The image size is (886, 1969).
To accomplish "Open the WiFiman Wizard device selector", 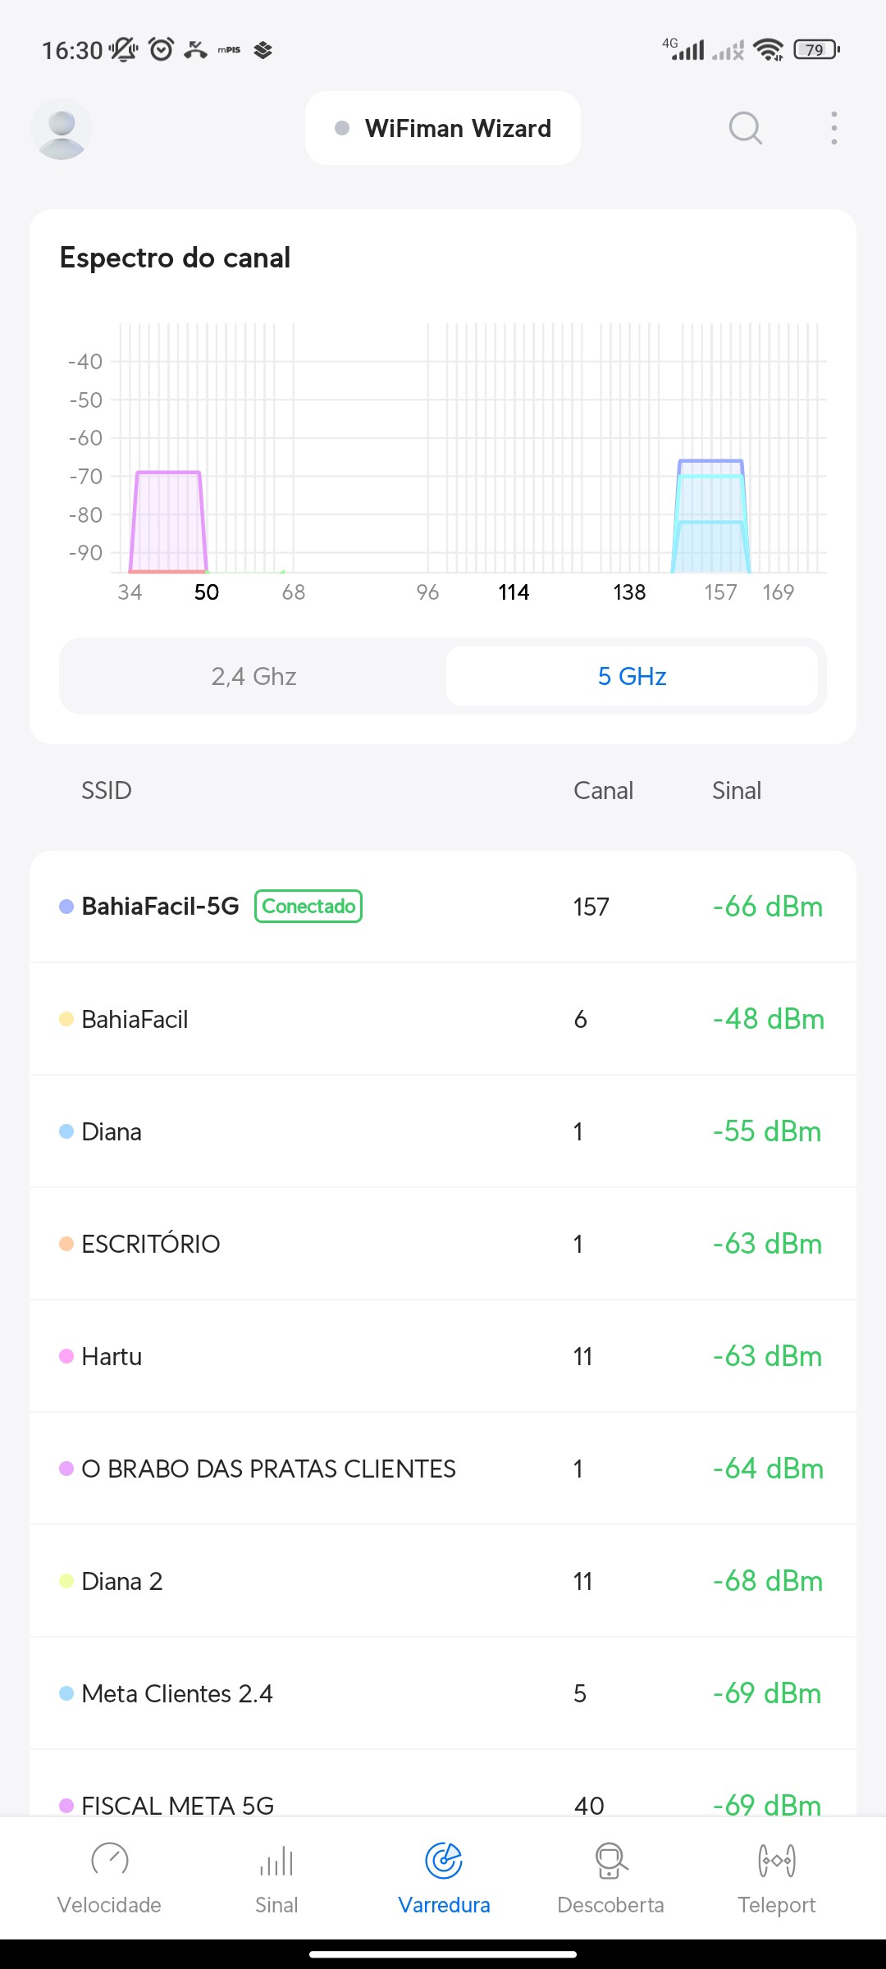I will pyautogui.click(x=443, y=128).
